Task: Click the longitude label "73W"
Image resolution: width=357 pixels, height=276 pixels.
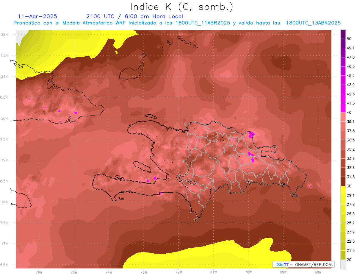Action: (x=144, y=272)
